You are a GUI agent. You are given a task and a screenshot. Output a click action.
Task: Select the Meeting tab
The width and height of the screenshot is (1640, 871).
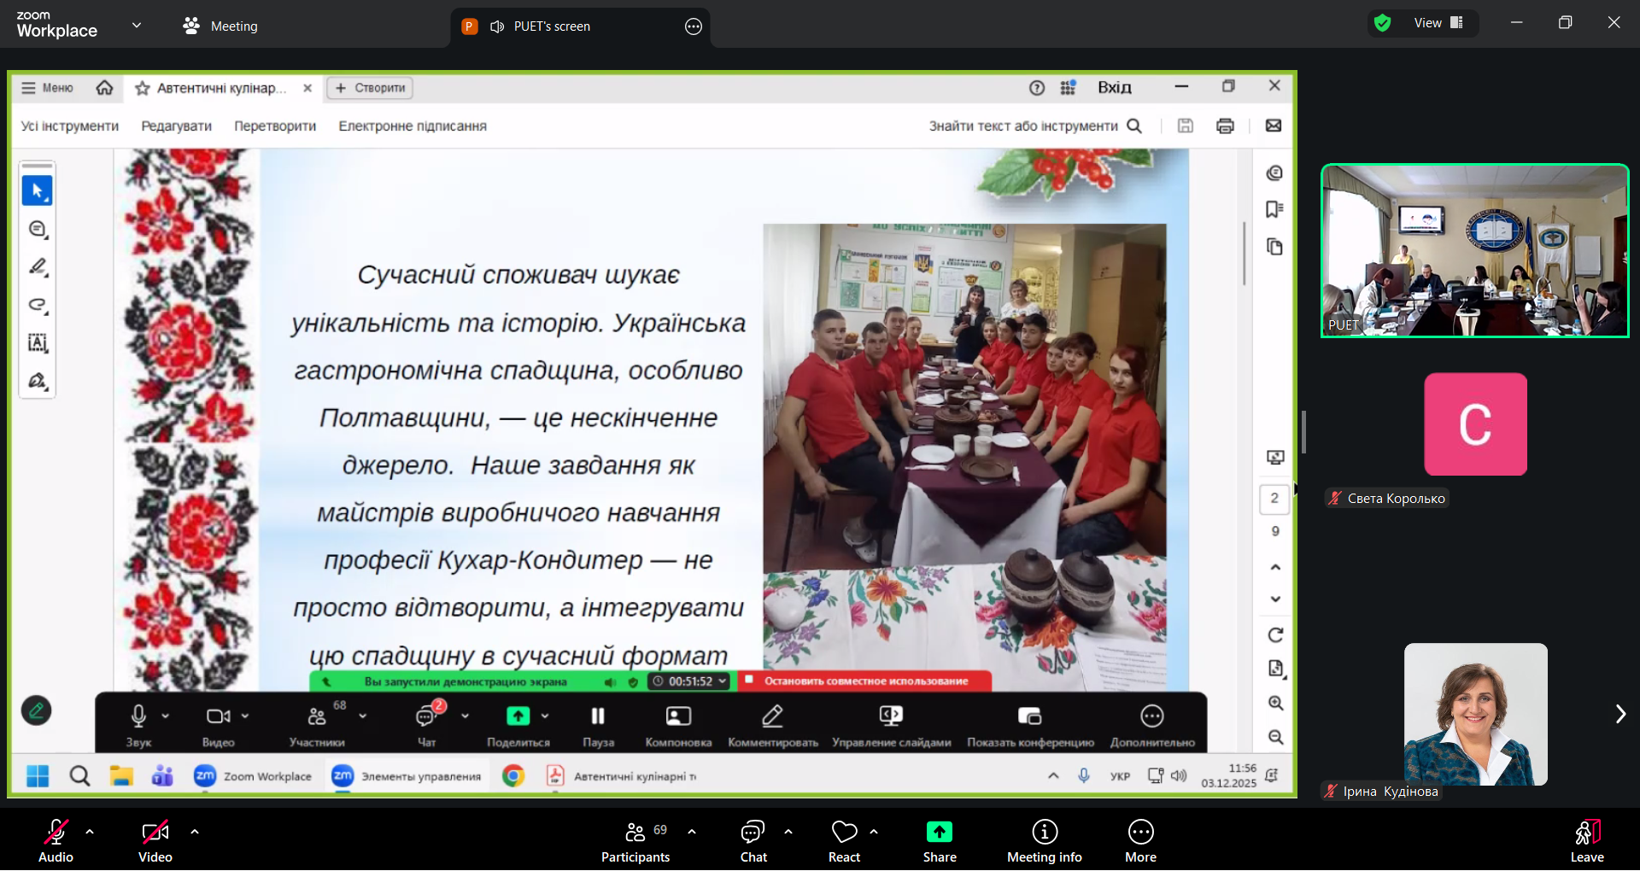point(220,26)
